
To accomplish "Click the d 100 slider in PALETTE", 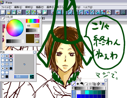I will (x=98, y=88).
